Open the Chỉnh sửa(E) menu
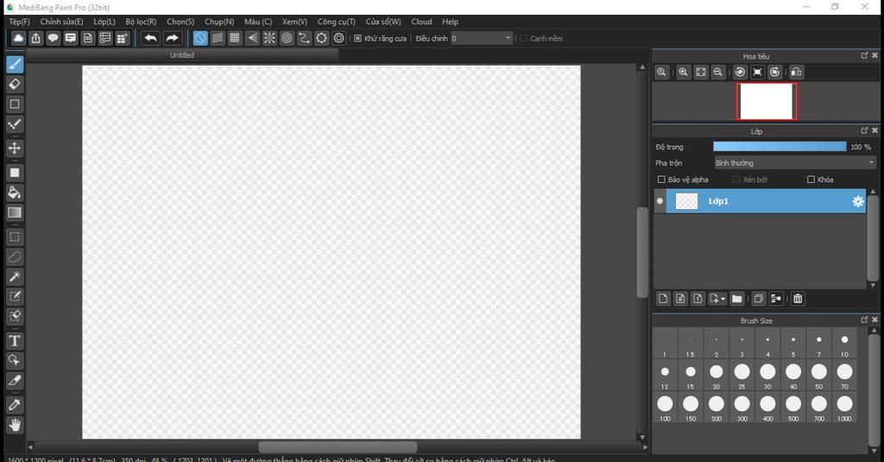Image resolution: width=884 pixels, height=462 pixels. point(61,22)
